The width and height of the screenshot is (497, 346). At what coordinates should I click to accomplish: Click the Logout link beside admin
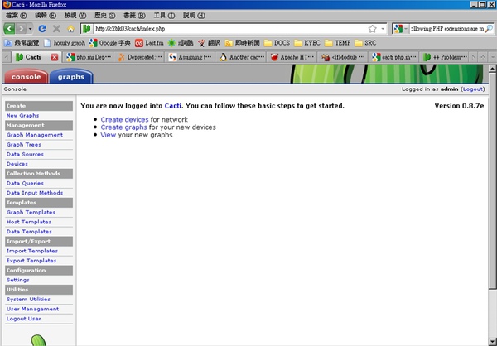473,89
